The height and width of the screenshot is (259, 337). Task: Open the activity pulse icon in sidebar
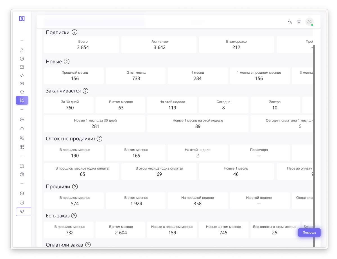point(22,75)
